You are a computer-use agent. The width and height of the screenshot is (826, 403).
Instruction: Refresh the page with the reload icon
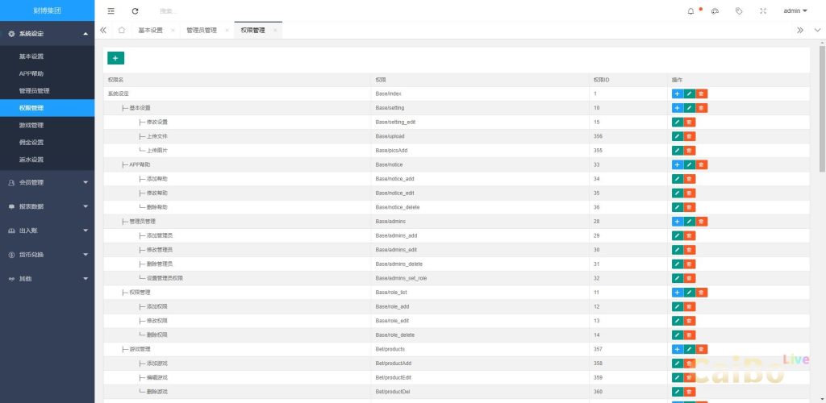tap(135, 11)
